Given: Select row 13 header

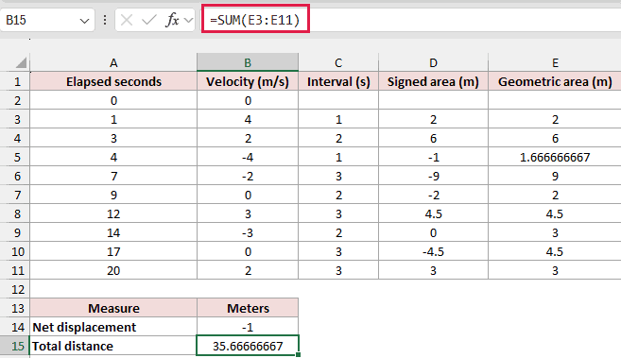Looking at the screenshot, I should pos(15,308).
